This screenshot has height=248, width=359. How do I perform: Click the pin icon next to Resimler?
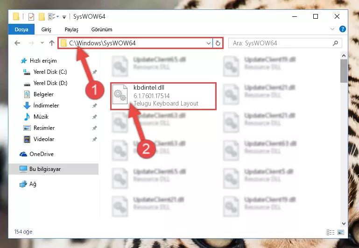pyautogui.click(x=95, y=128)
